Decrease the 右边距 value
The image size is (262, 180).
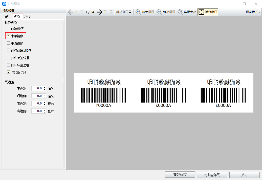tap(45, 104)
